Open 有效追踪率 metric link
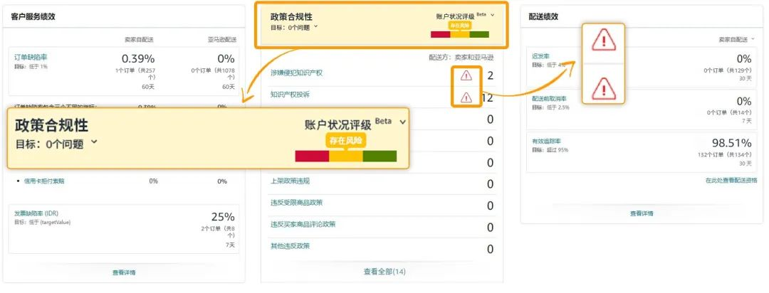The width and height of the screenshot is (769, 293). tap(546, 141)
